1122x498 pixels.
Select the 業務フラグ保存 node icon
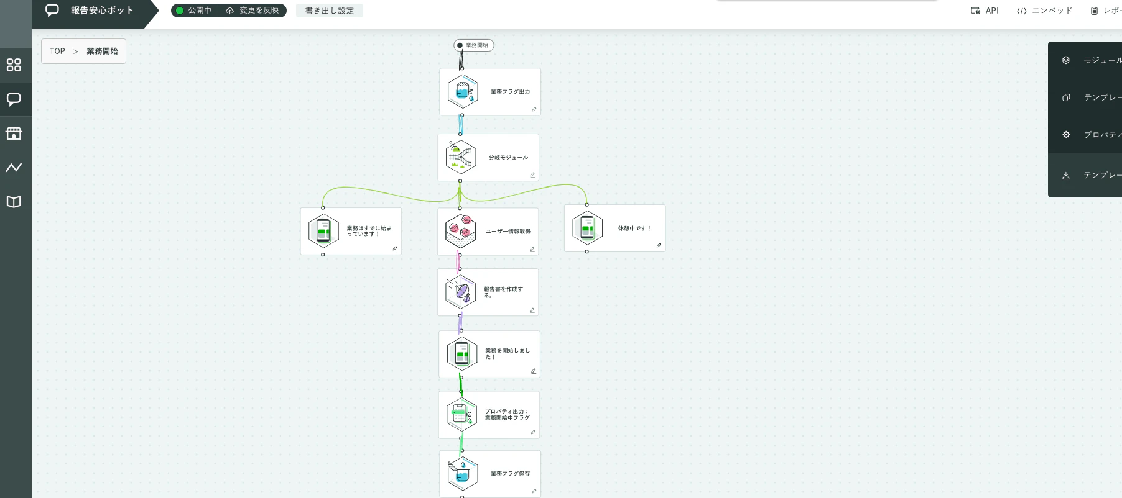pyautogui.click(x=463, y=473)
